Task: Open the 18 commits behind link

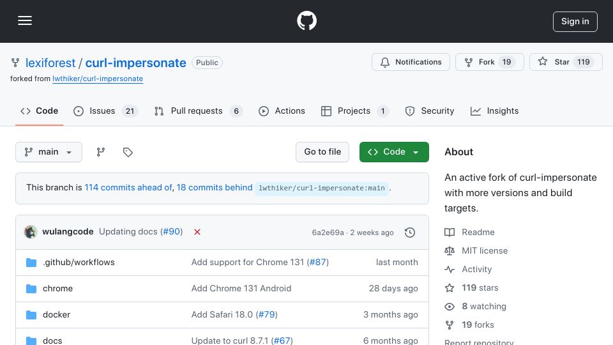Action: (x=215, y=187)
